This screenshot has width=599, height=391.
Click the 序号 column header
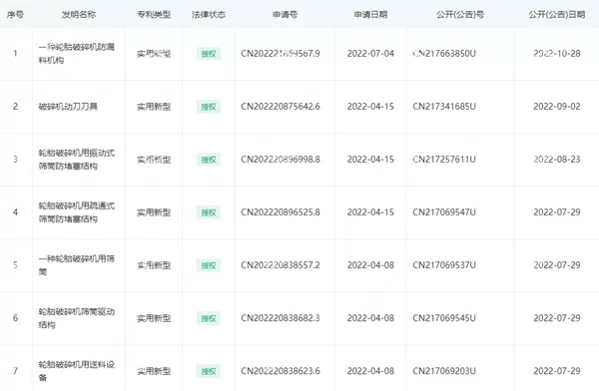point(15,15)
